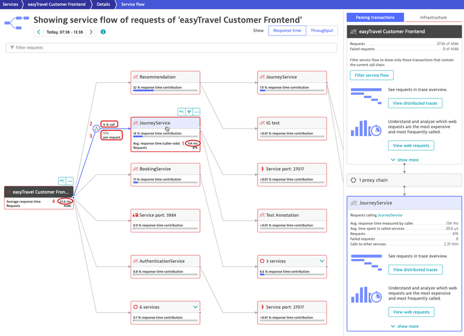Click the blue info icon beside timeframe
Viewport: 464px width, 336px height.
[103, 32]
